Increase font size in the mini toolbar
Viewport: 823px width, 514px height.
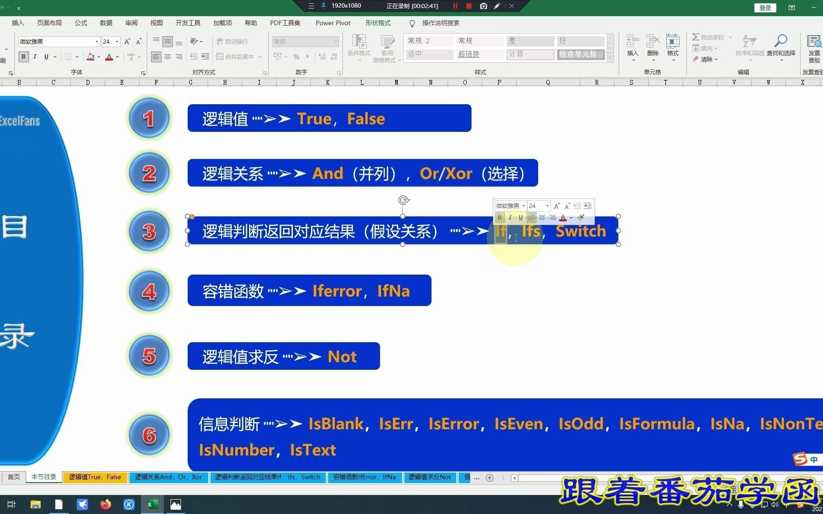point(556,206)
